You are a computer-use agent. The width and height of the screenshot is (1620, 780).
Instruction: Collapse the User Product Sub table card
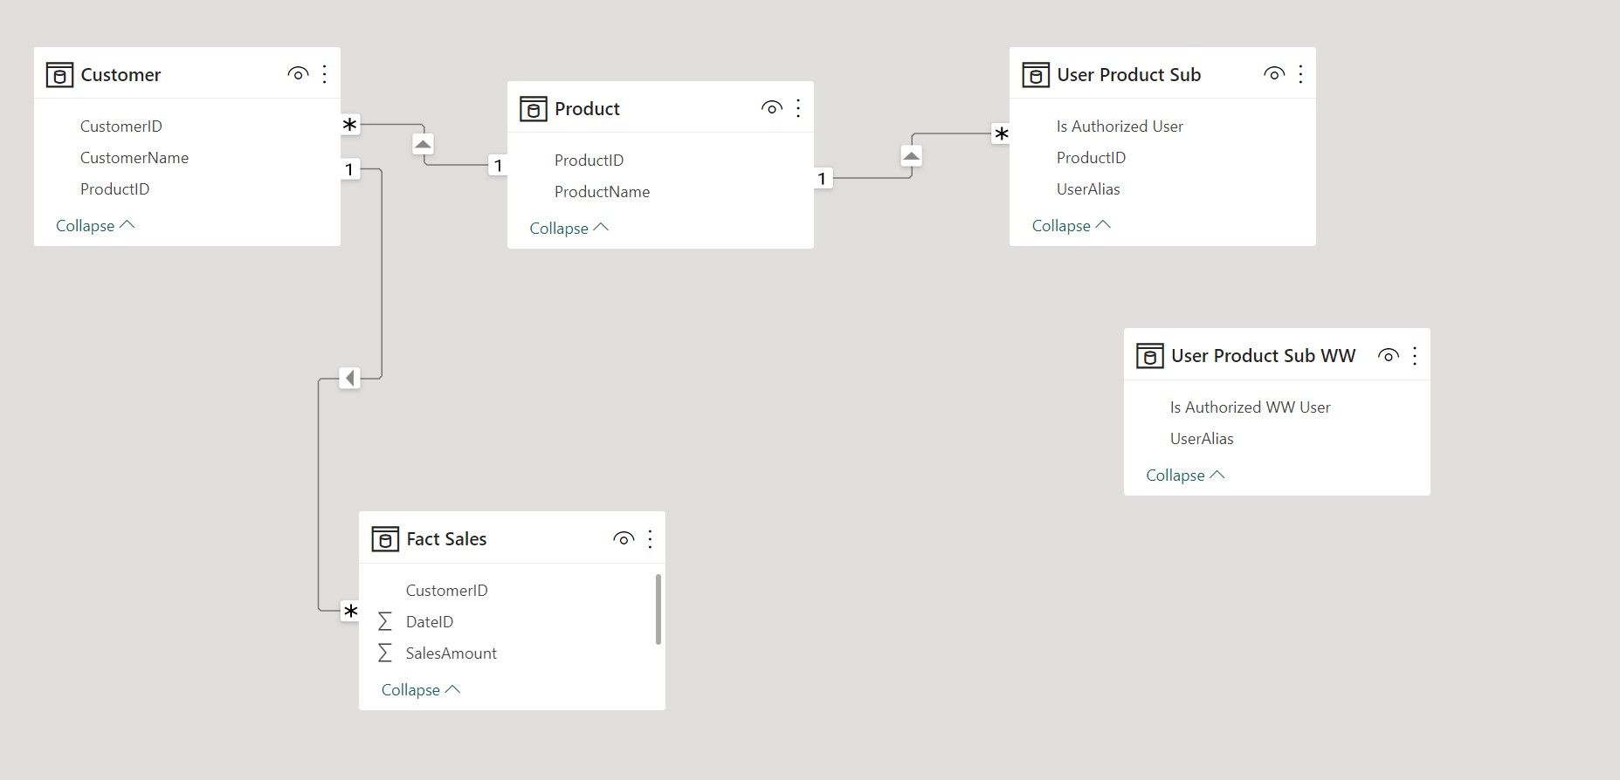(x=1072, y=226)
